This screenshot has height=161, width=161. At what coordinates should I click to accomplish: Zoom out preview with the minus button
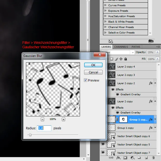pyautogui.click(x=43, y=119)
